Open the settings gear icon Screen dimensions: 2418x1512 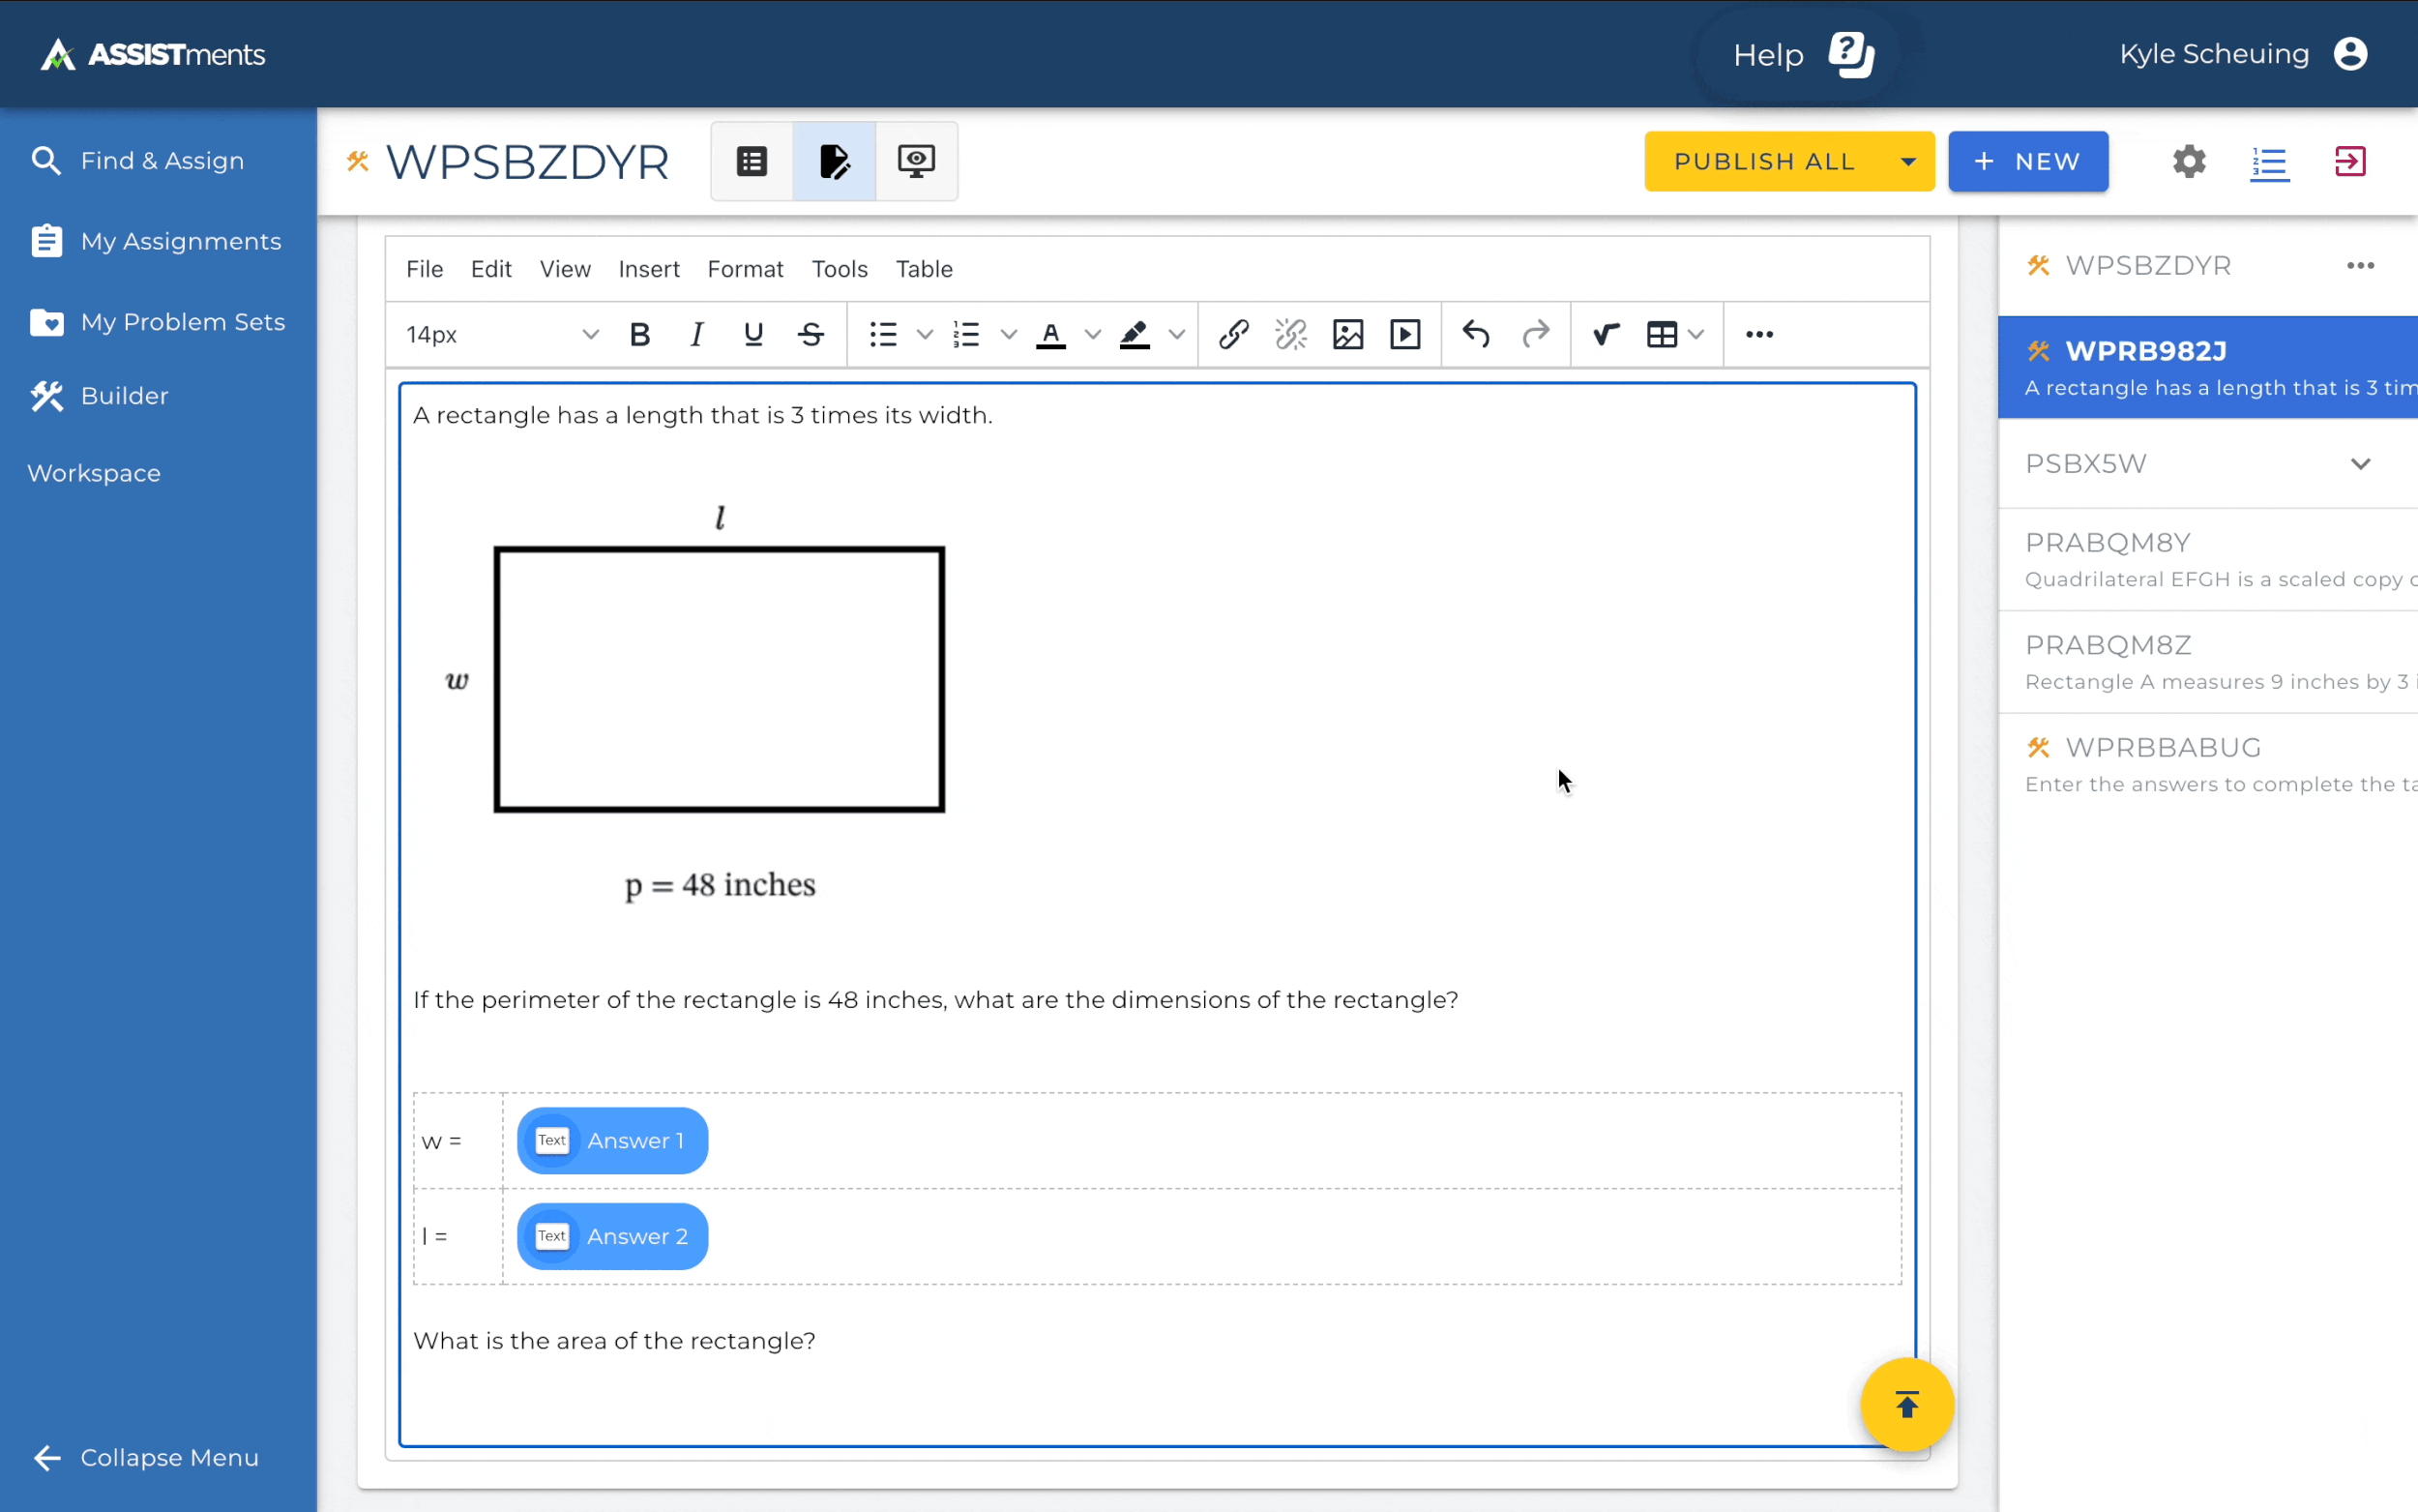(x=2188, y=161)
